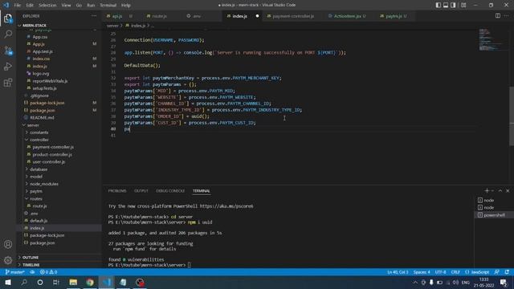
Task: Open the Search view in activity bar
Action: pos(8,34)
